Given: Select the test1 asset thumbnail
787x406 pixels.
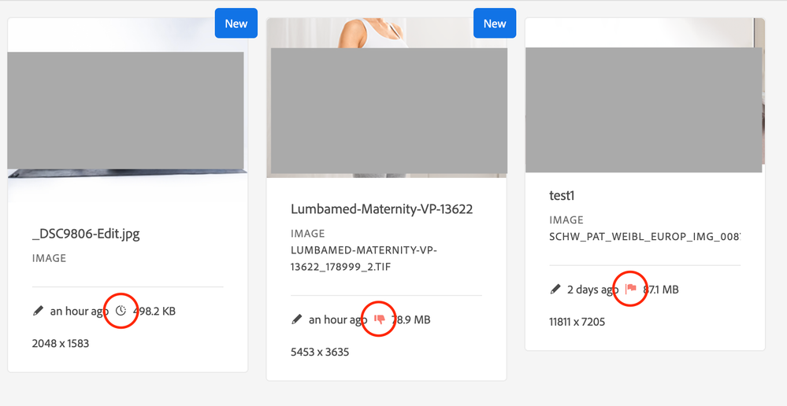Looking at the screenshot, I should tap(644, 110).
